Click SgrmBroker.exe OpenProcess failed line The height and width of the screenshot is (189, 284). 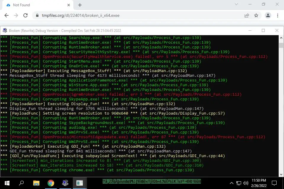pos(121,94)
